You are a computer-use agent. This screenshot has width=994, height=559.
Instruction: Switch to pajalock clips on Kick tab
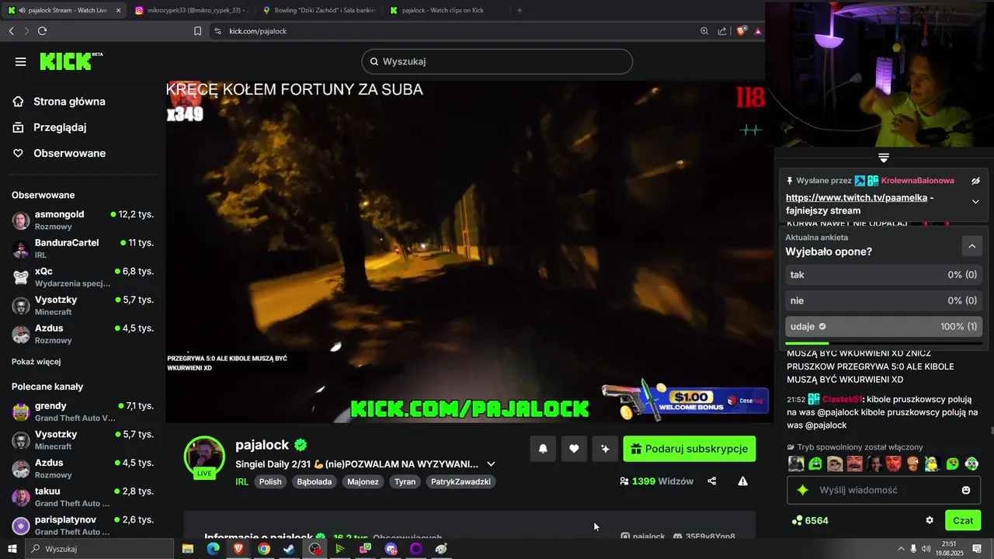pos(446,10)
